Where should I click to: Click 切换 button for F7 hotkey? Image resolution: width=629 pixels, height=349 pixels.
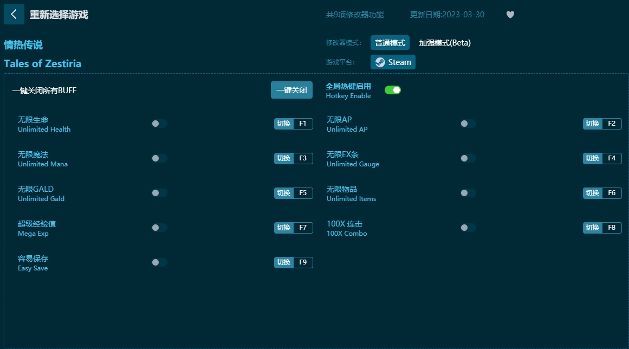click(x=283, y=228)
